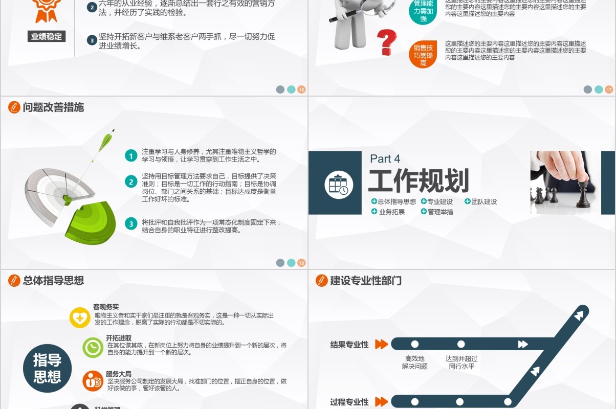Click teal bullet 2 before 坚持用目标管理方法
This screenshot has width=616, height=409.
131,181
